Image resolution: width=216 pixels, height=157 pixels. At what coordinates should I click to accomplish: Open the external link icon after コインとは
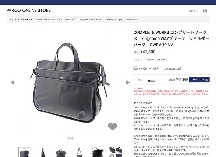[x=180, y=69]
